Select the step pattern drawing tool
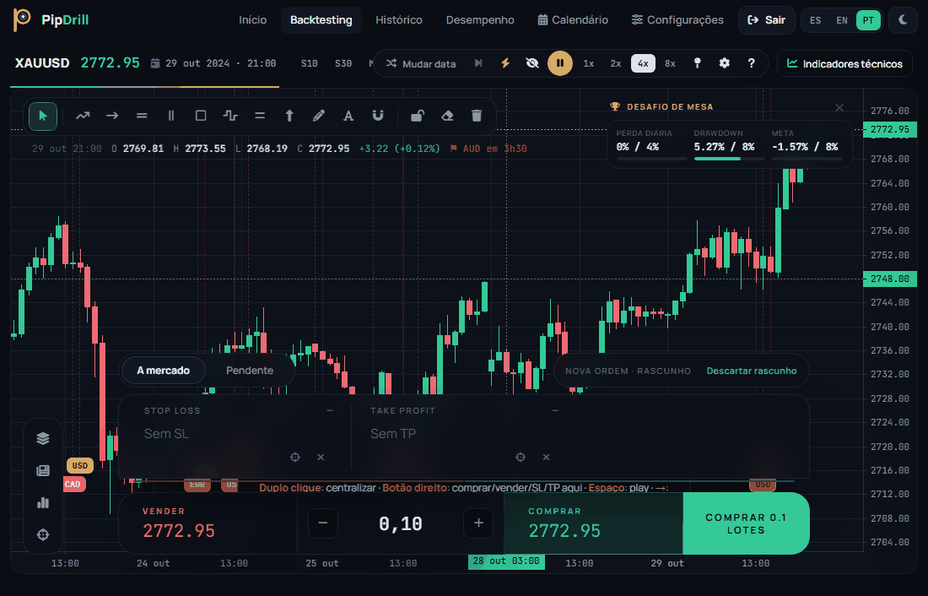This screenshot has height=596, width=928. coord(230,116)
